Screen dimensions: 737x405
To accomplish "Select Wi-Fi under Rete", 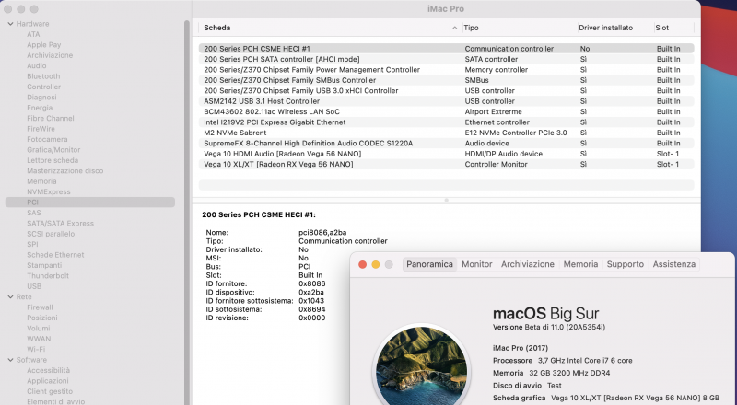I will click(x=36, y=349).
